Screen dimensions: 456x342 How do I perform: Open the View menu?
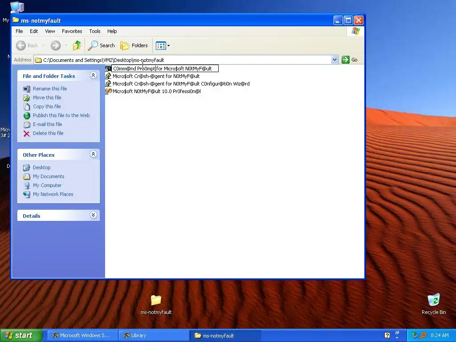[x=50, y=31]
